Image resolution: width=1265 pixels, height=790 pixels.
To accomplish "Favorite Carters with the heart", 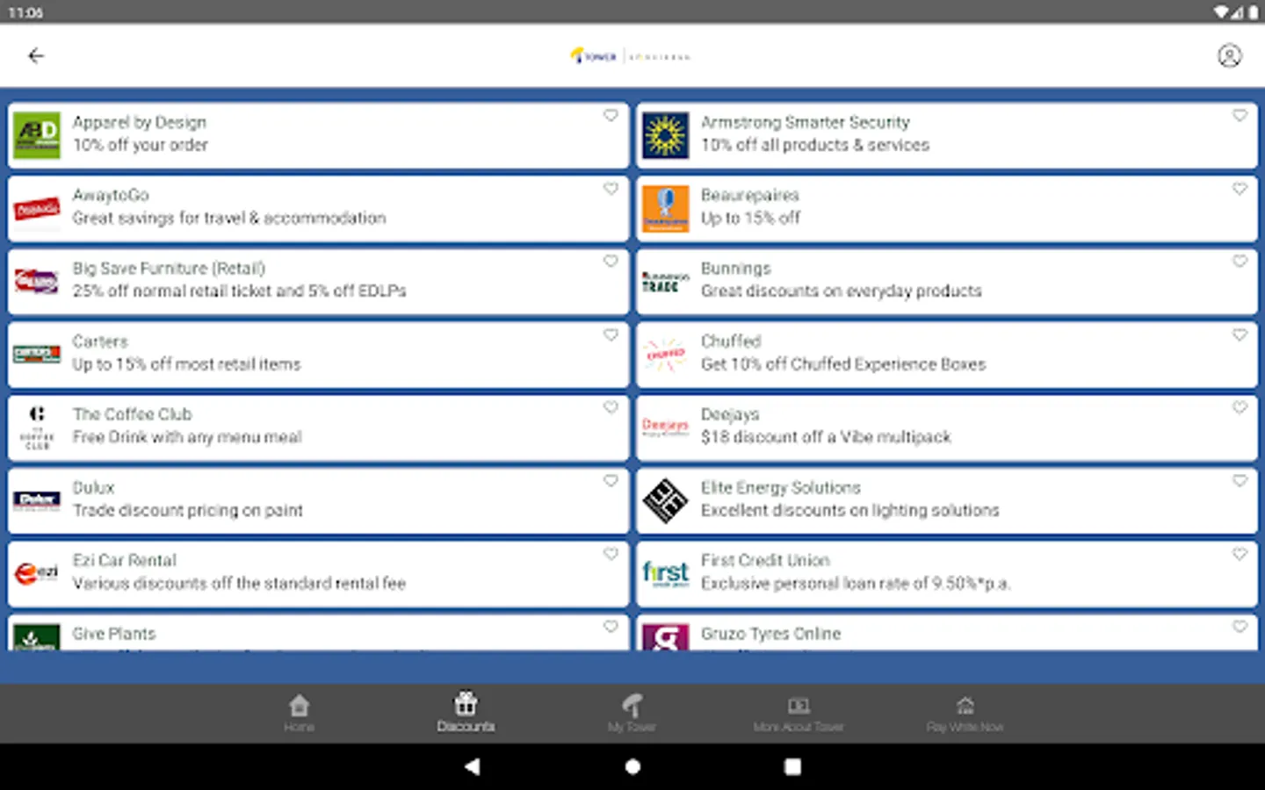I will coord(611,335).
